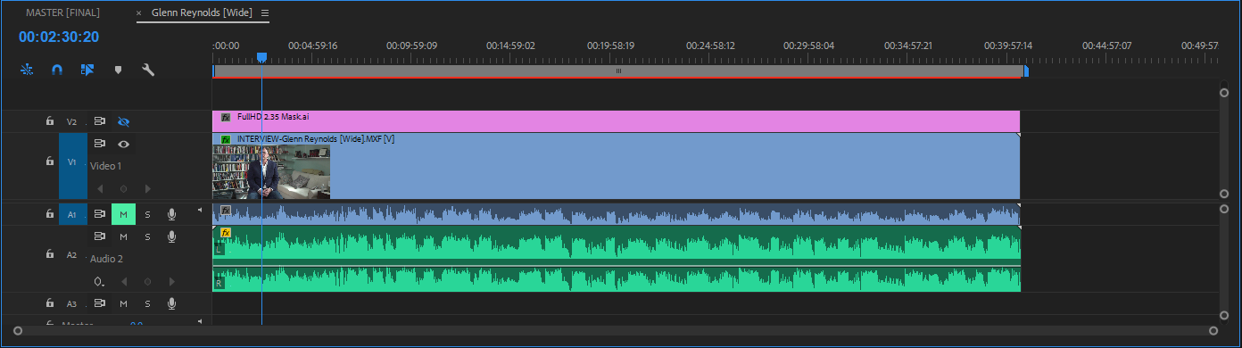Toggle lock on track A3
1242x348 pixels.
coord(50,303)
